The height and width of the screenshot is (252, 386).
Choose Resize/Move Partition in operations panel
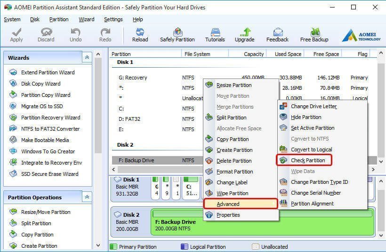click(x=40, y=212)
